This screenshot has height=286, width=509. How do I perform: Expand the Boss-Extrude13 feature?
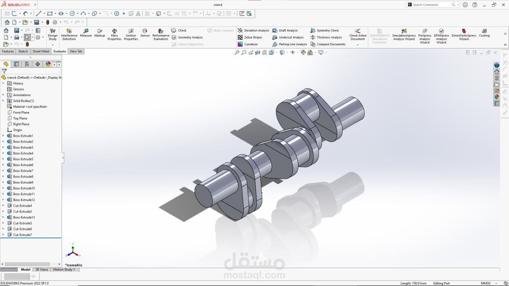(3, 217)
